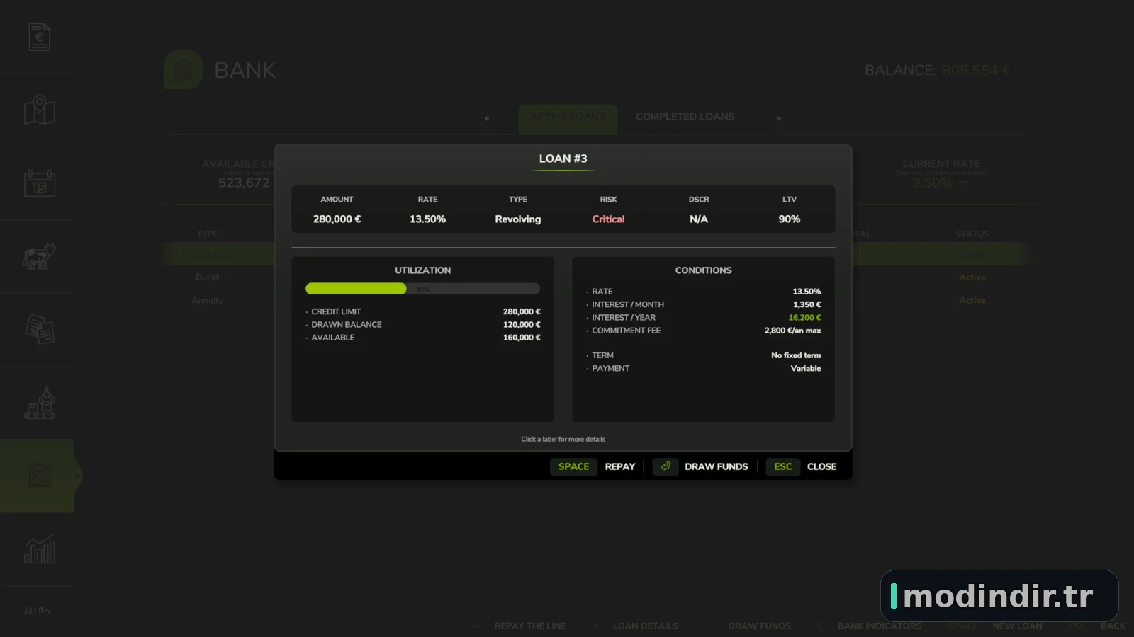Click the Critical risk value

pyautogui.click(x=608, y=219)
